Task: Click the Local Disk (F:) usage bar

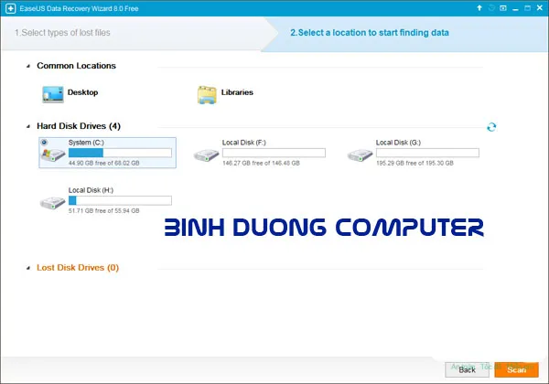Action: 274,153
